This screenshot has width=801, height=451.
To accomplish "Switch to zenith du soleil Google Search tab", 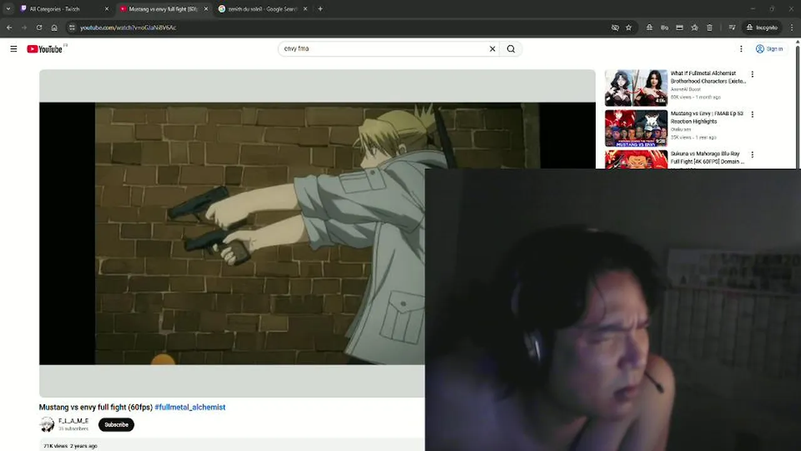I will pos(263,9).
